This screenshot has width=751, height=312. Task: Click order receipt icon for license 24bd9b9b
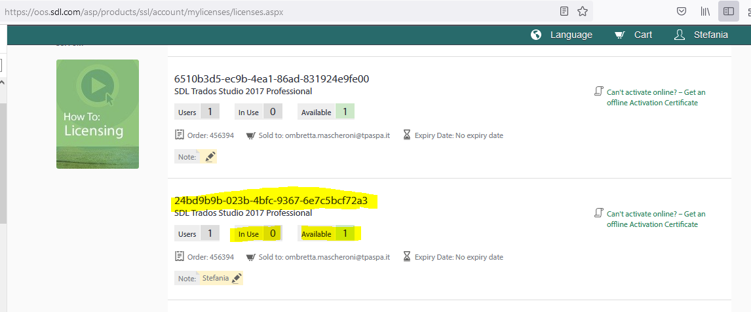tap(180, 257)
